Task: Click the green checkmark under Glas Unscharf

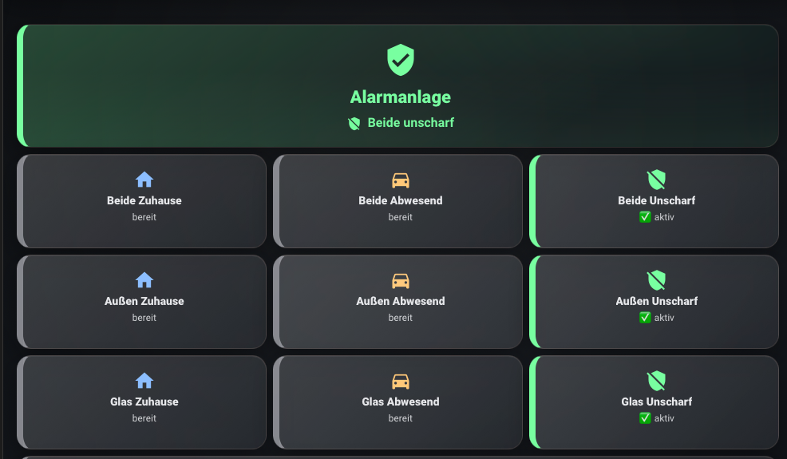Action: 645,418
